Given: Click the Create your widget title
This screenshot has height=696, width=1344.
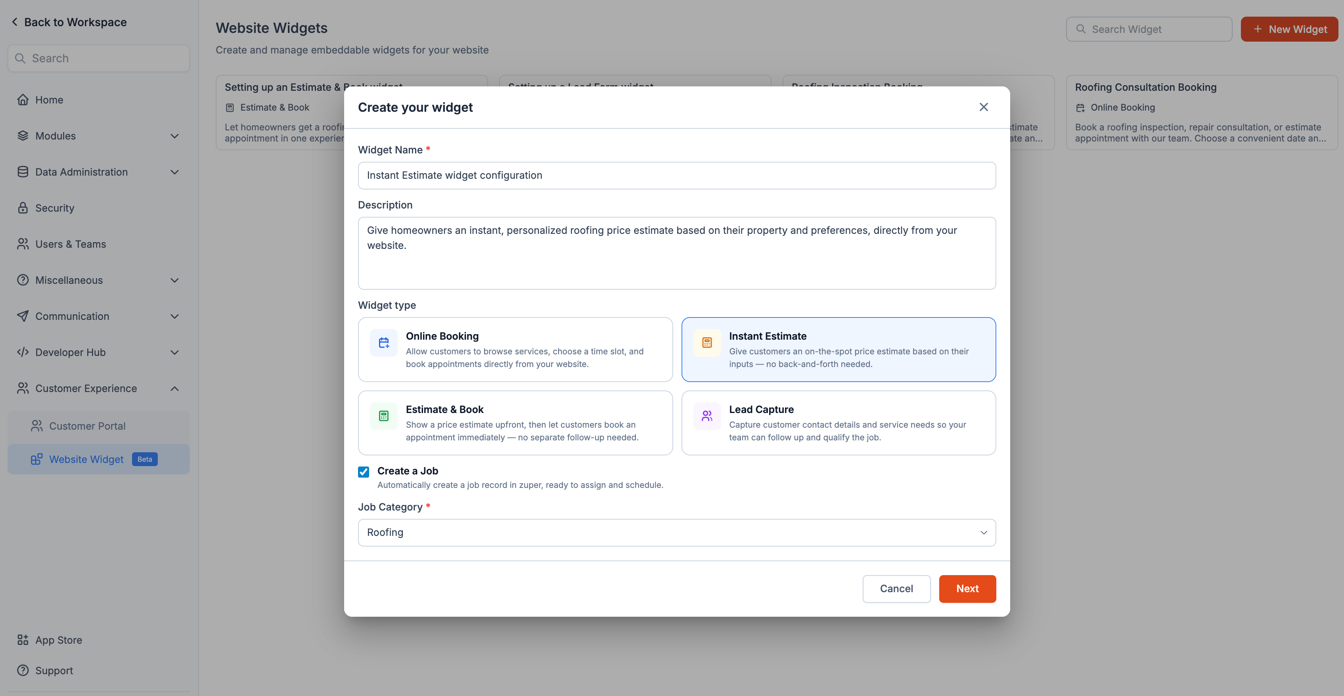Looking at the screenshot, I should click(415, 107).
